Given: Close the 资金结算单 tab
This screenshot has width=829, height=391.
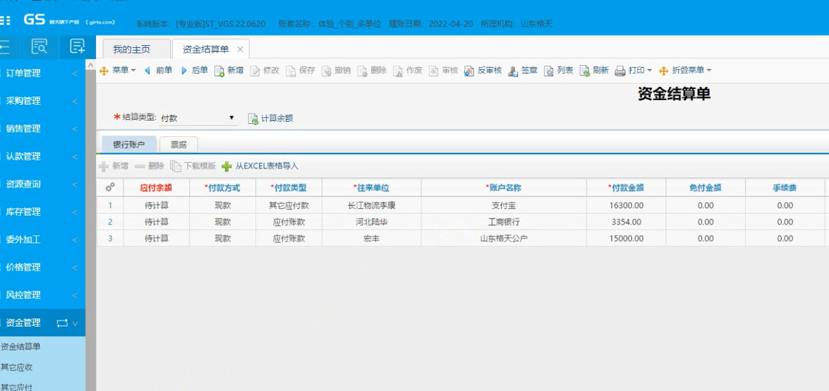Looking at the screenshot, I should (240, 49).
